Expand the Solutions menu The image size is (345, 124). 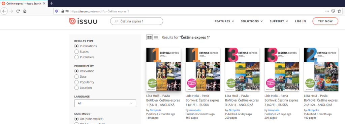coord(252,21)
